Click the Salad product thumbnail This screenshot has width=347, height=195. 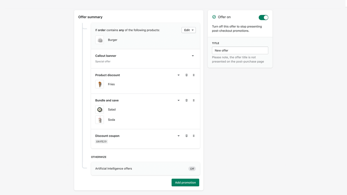[x=99, y=109]
